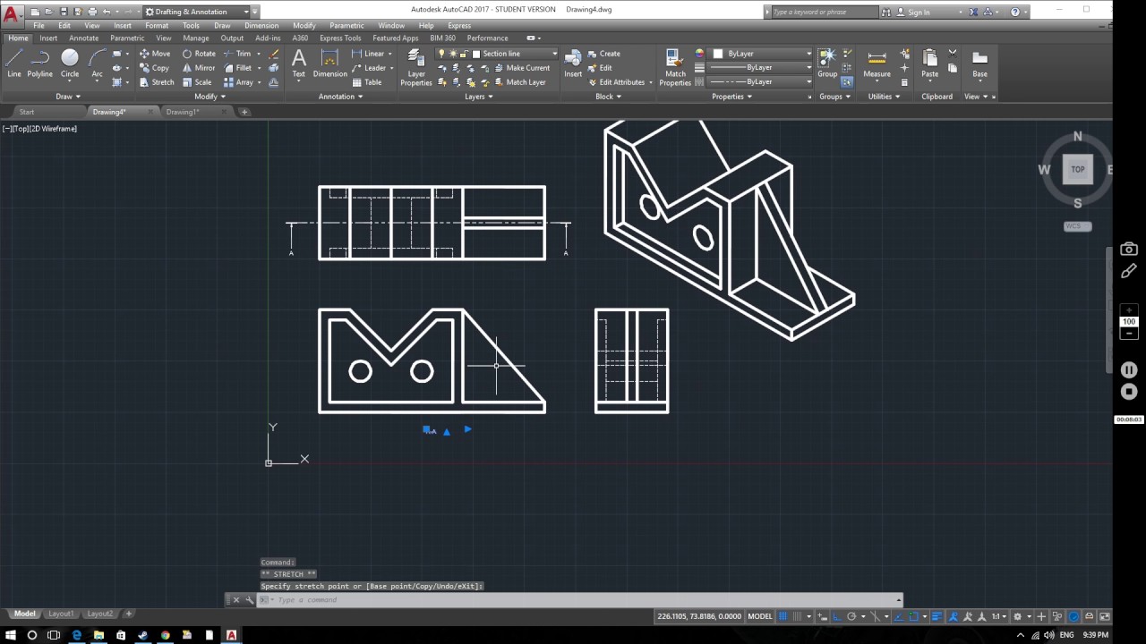The width and height of the screenshot is (1146, 644).
Task: Click Create block button
Action: point(604,54)
